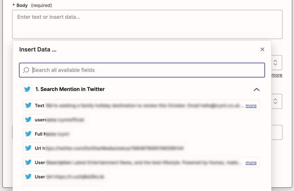Close the Insert Data panel
294x191 pixels.
pyautogui.click(x=262, y=49)
